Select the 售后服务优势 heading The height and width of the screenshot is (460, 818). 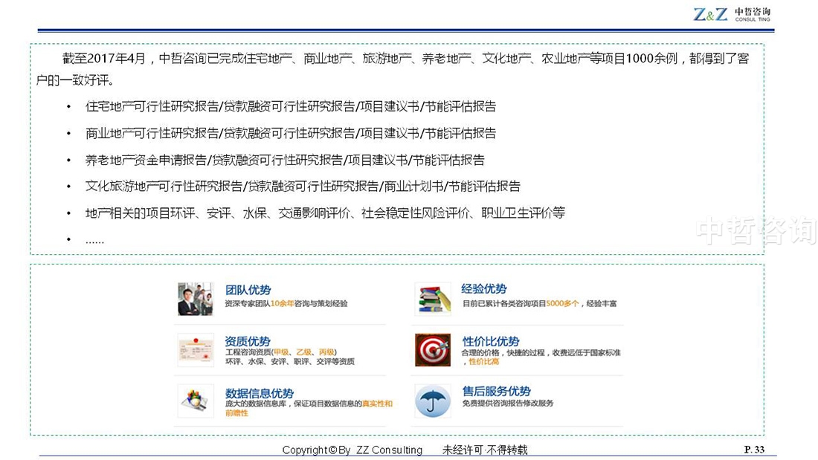[x=496, y=391]
